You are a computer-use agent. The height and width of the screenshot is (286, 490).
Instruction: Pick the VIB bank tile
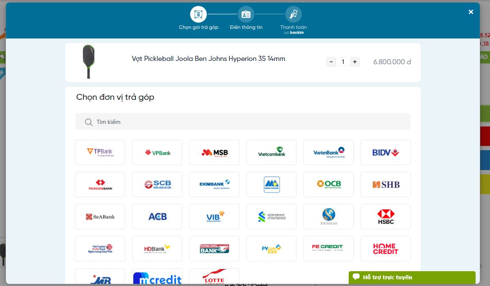pos(215,217)
